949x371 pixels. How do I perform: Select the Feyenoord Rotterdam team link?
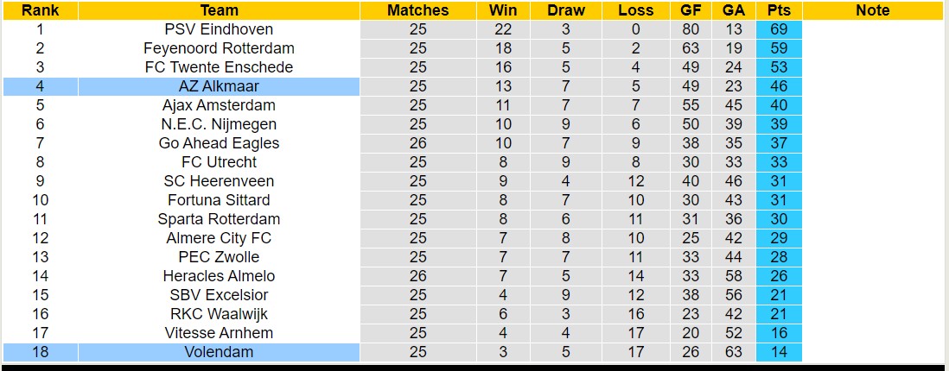click(219, 48)
